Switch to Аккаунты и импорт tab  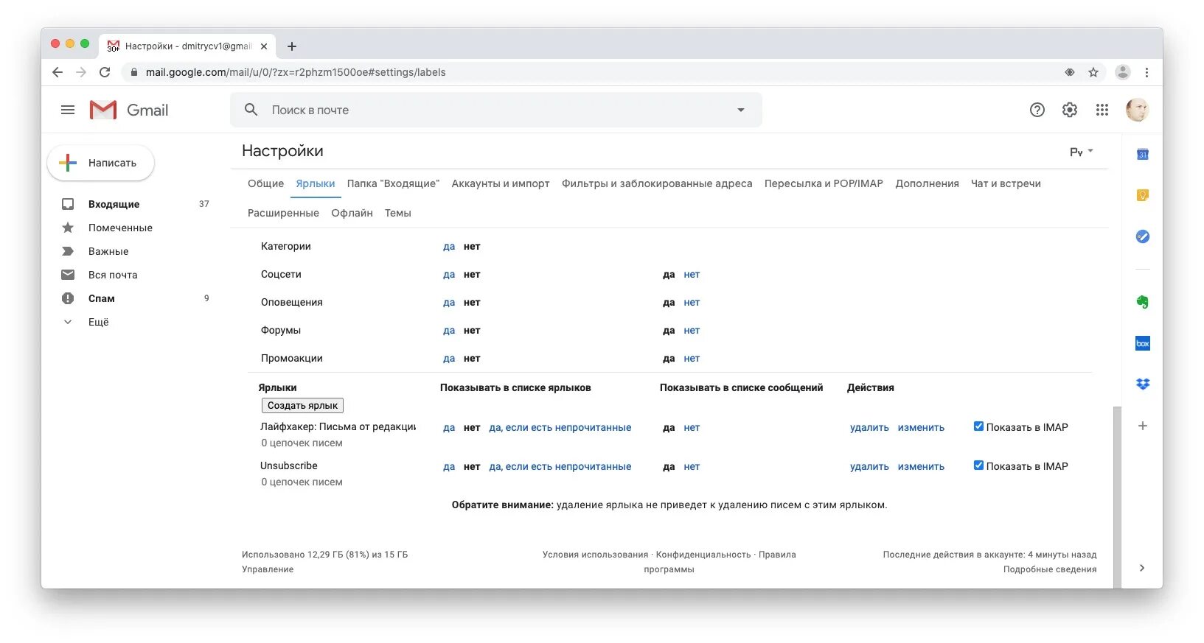[x=501, y=183]
